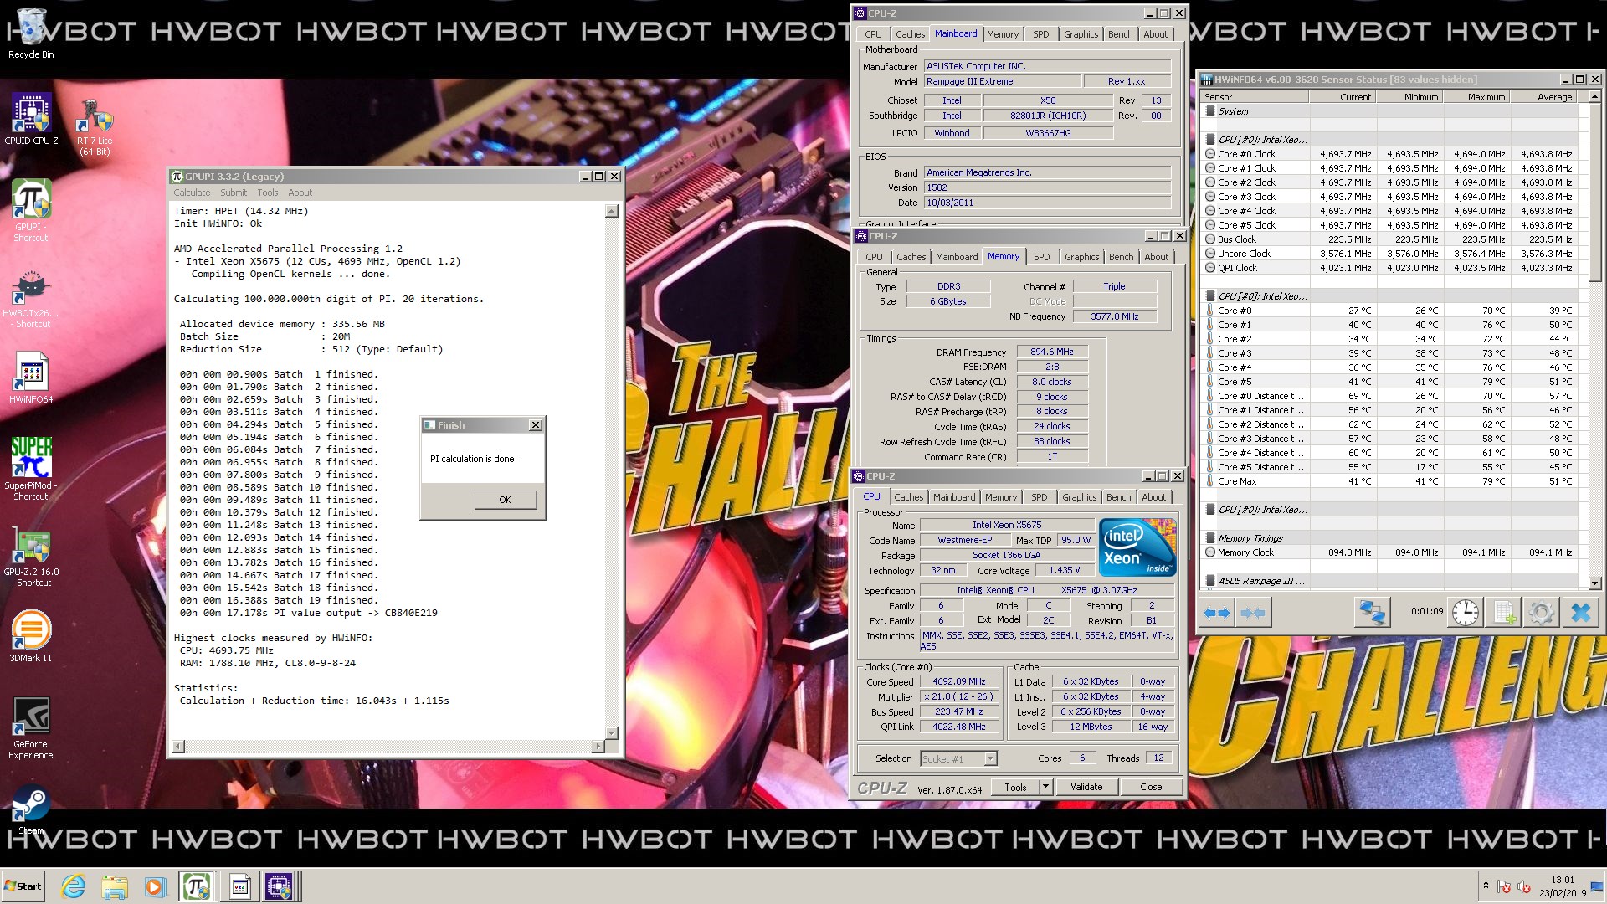Click OK in the Finish dialog
The width and height of the screenshot is (1607, 904).
click(x=505, y=500)
